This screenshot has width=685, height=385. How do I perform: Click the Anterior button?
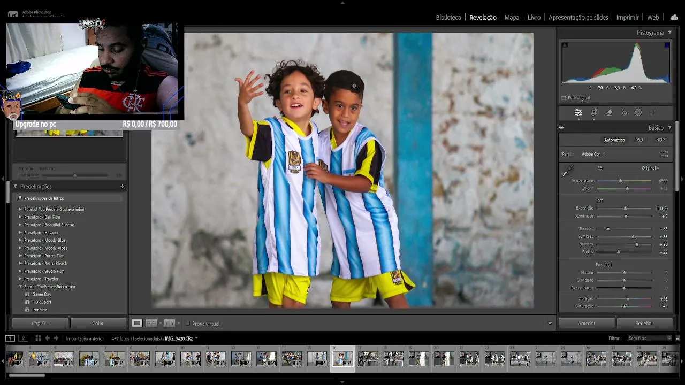point(587,323)
